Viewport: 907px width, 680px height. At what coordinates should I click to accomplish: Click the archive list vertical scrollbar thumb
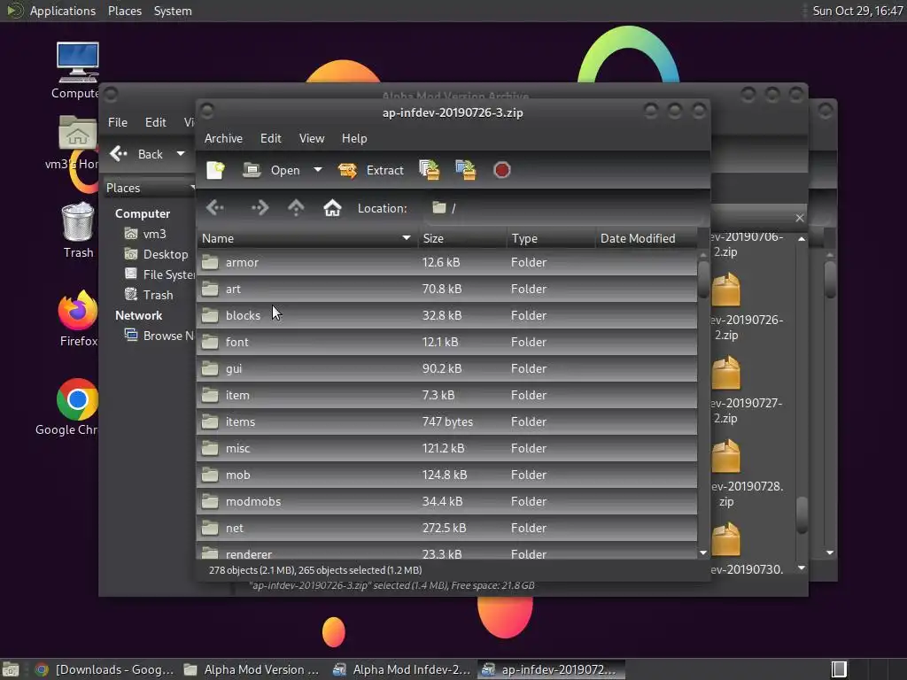703,279
